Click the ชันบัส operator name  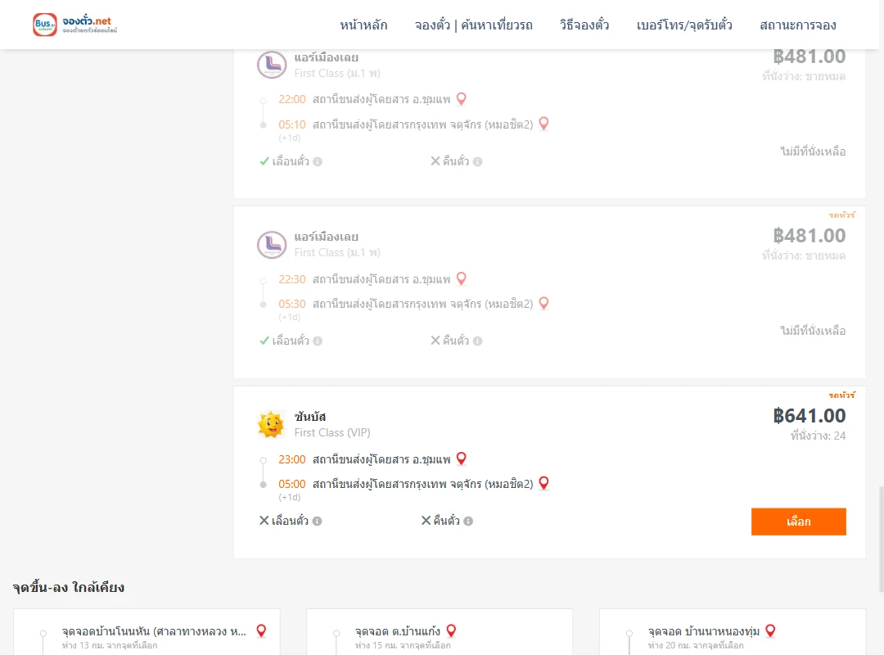click(x=310, y=417)
